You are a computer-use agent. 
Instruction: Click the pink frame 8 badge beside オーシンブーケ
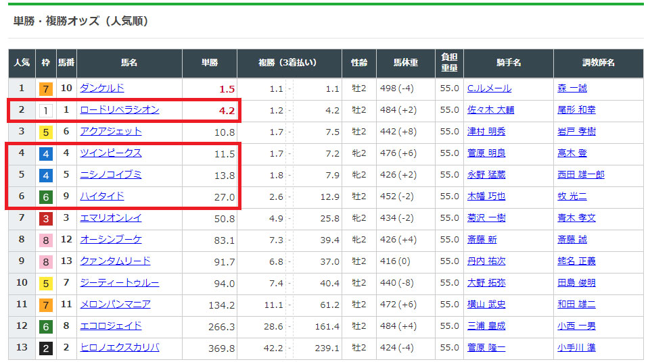point(45,240)
